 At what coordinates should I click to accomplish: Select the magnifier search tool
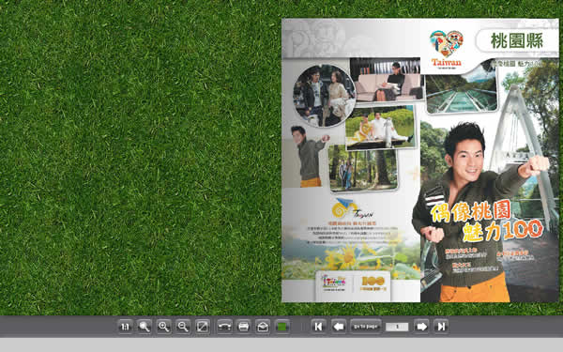click(145, 327)
